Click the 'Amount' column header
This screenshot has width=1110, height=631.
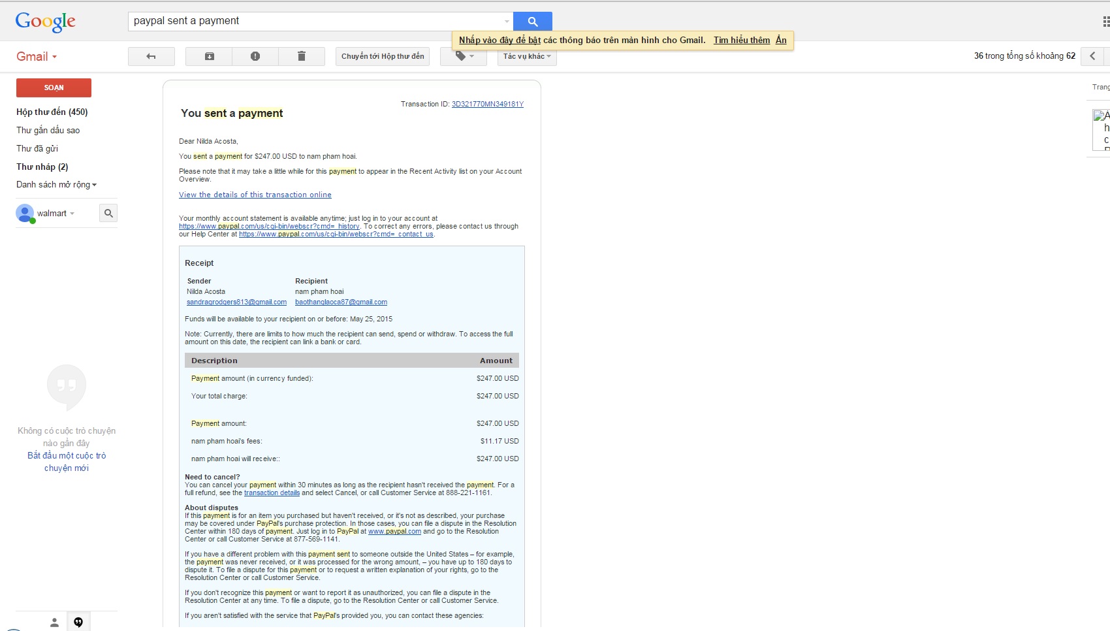pyautogui.click(x=496, y=361)
